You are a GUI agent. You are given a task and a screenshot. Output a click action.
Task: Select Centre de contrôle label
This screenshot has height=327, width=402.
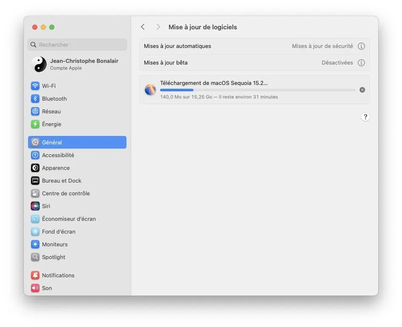[x=66, y=193]
